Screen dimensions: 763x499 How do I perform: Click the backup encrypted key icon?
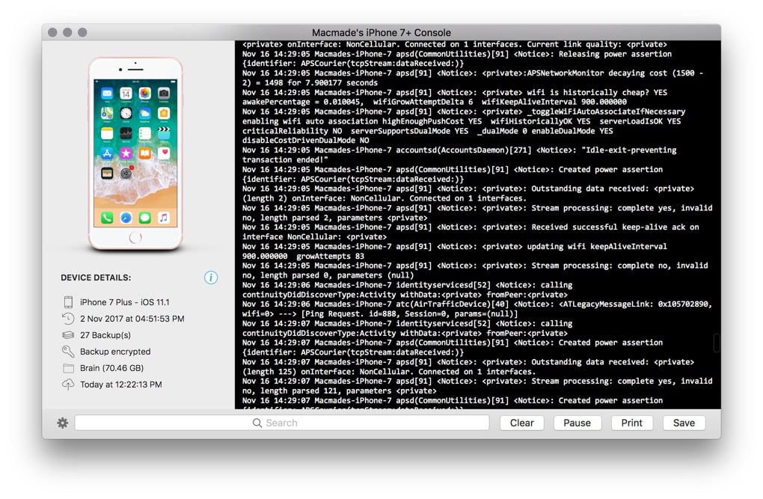tap(68, 352)
